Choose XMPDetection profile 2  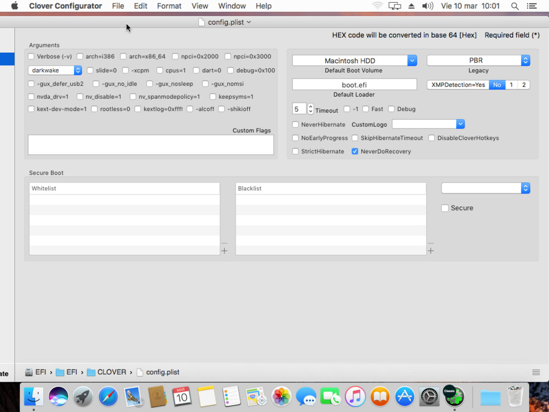coord(524,85)
